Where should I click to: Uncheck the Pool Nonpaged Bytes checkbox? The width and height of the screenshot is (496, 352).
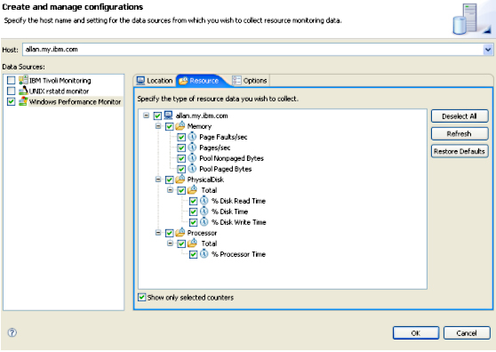point(181,158)
